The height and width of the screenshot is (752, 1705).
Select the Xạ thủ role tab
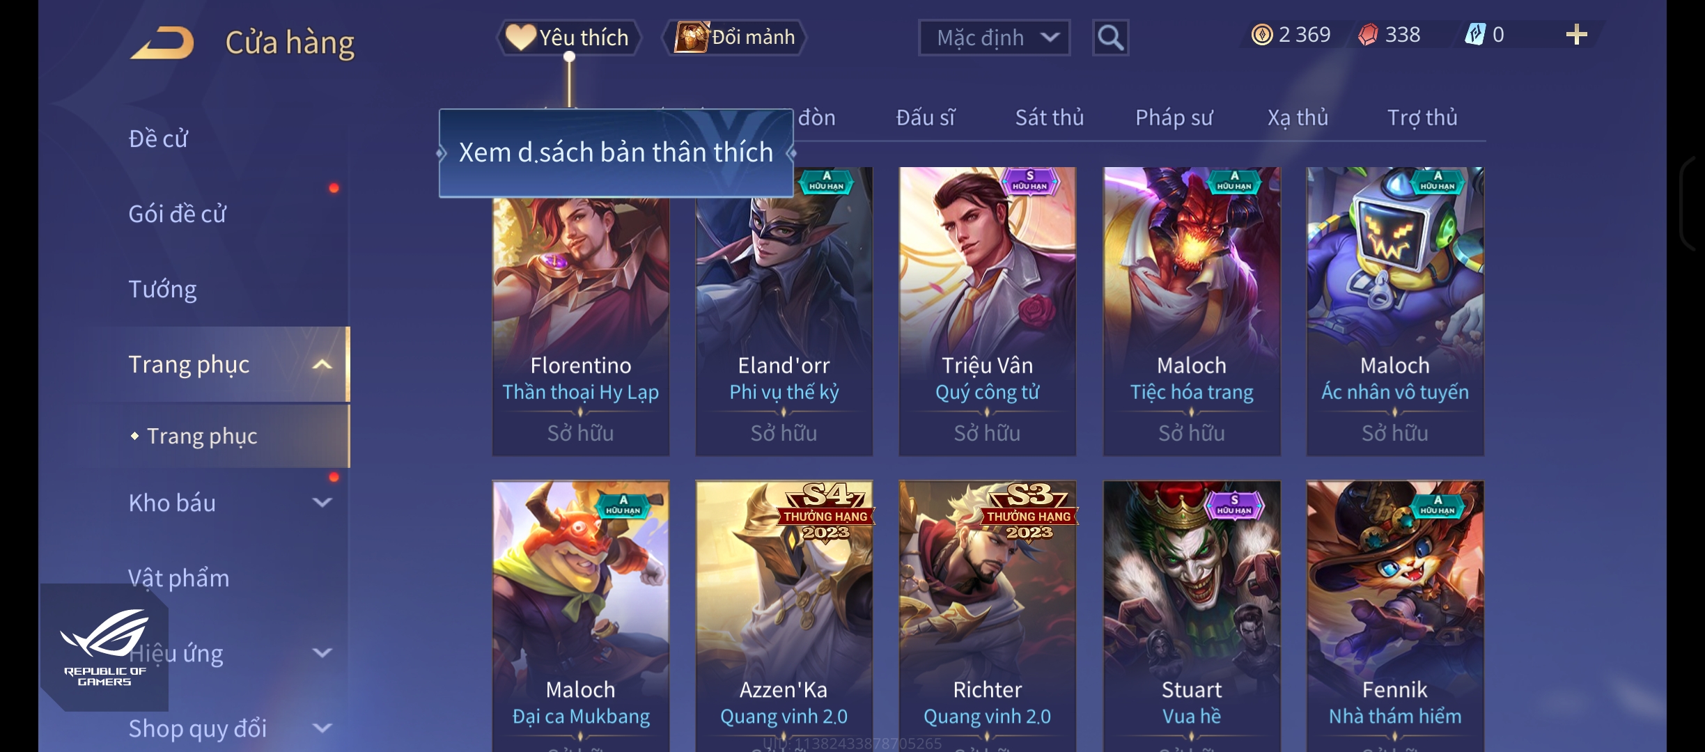1298,118
